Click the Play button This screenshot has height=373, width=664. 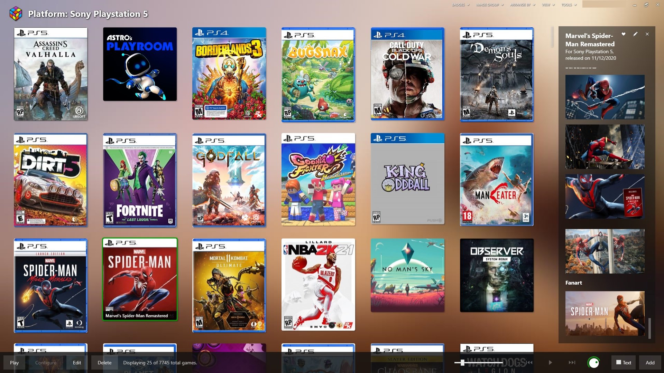point(15,363)
